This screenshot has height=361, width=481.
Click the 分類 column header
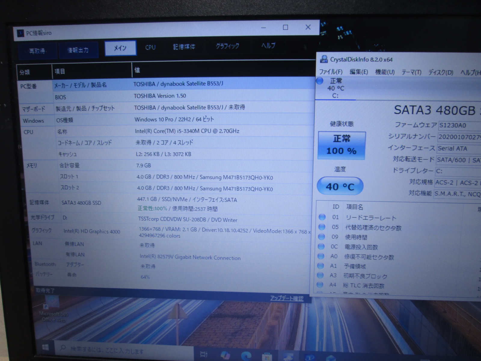34,72
